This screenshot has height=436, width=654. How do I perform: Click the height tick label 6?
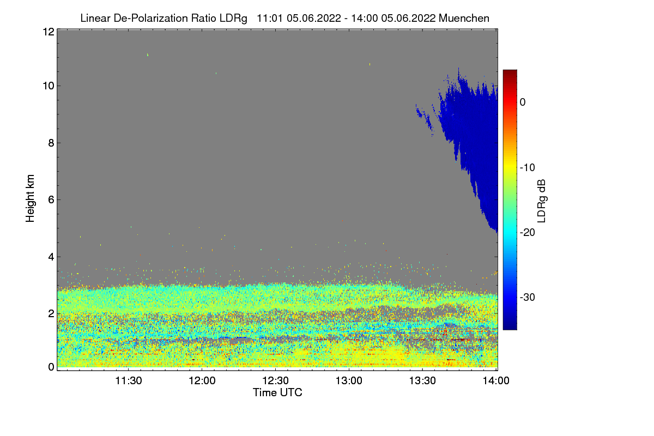pos(51,199)
